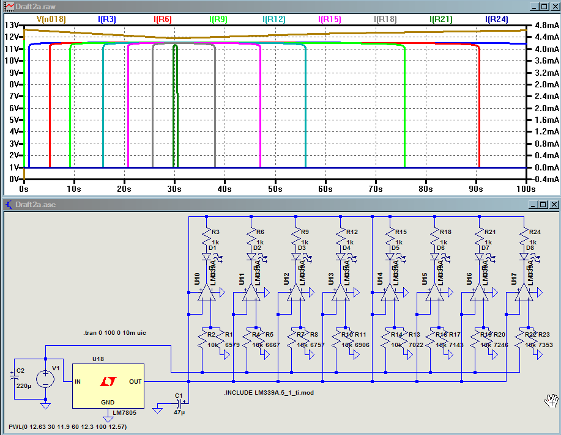Select capacitor C2 220µ symbol
561x435 pixels.
click(x=14, y=376)
